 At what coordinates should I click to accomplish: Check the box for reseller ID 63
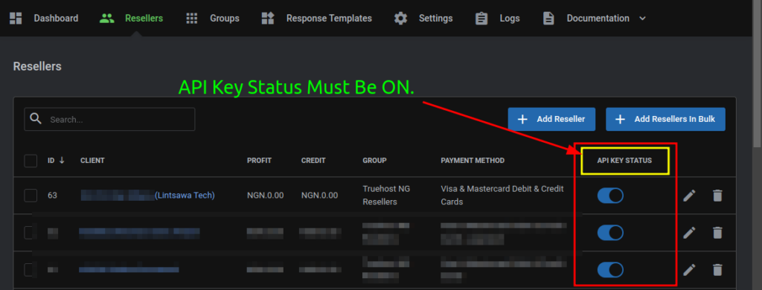coord(31,196)
